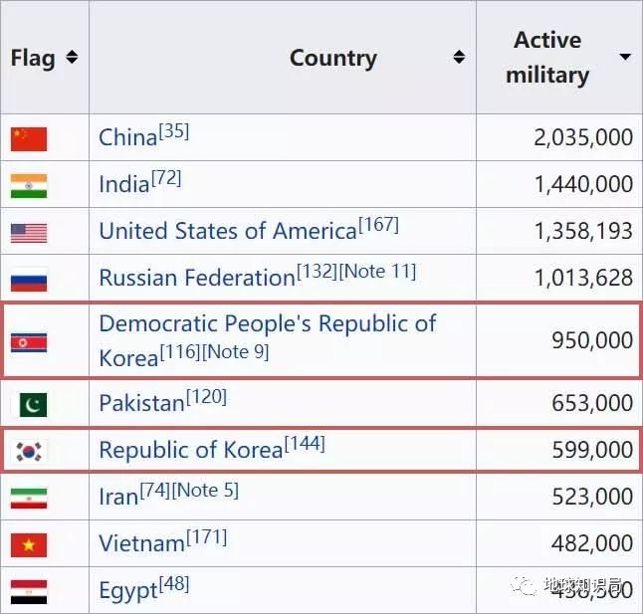Sort by Active military arrow
The image size is (643, 614).
pyautogui.click(x=625, y=57)
